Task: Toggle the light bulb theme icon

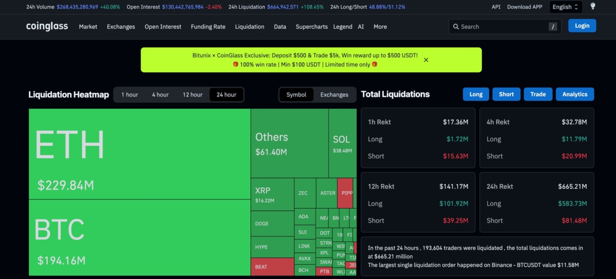Action: [593, 7]
